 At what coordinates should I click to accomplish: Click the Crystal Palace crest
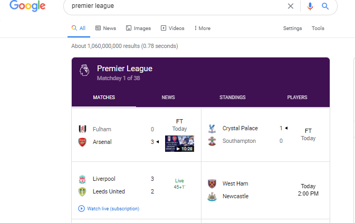212,128
